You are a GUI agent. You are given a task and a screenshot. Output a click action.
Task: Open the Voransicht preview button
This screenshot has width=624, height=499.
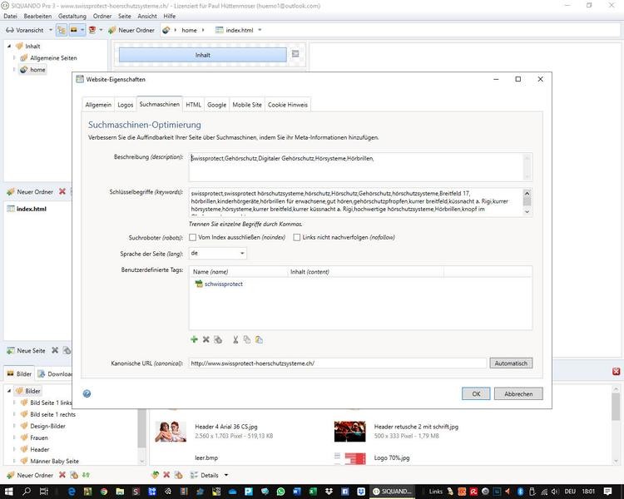click(24, 30)
